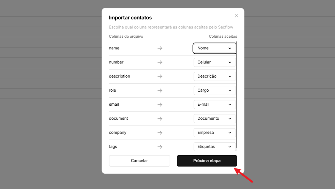Open the Etiquetas column dropdown
This screenshot has height=189, width=335.
pos(214,146)
